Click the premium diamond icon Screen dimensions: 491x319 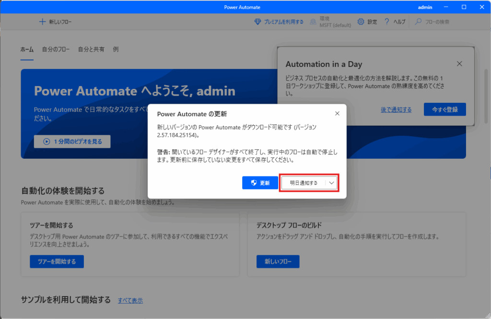(257, 22)
